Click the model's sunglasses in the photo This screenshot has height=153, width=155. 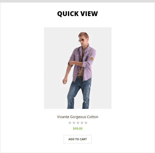pos(82,40)
